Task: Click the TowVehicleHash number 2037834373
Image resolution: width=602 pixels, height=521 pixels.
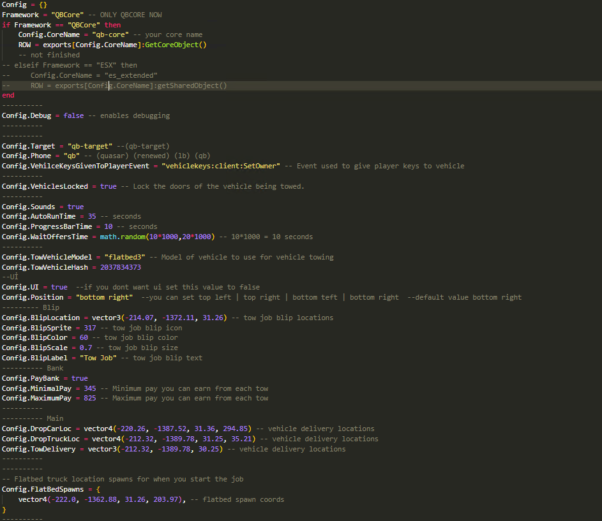Action: click(x=121, y=267)
